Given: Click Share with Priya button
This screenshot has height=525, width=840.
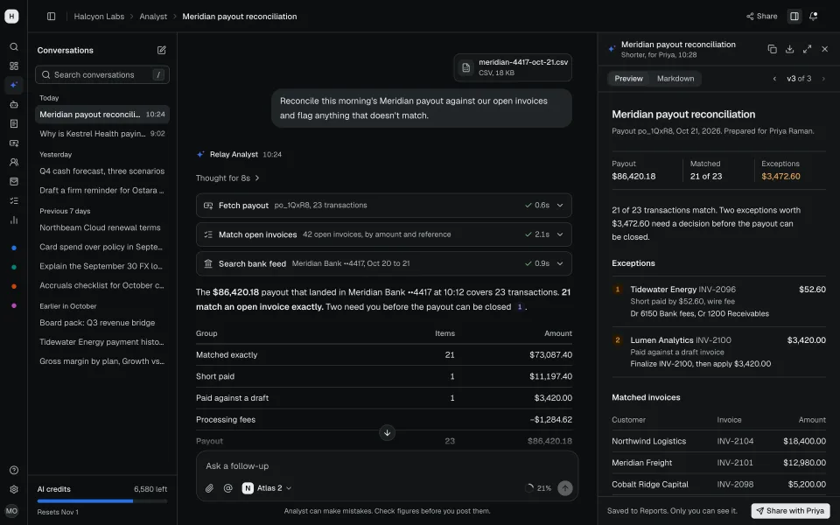Looking at the screenshot, I should [x=790, y=510].
